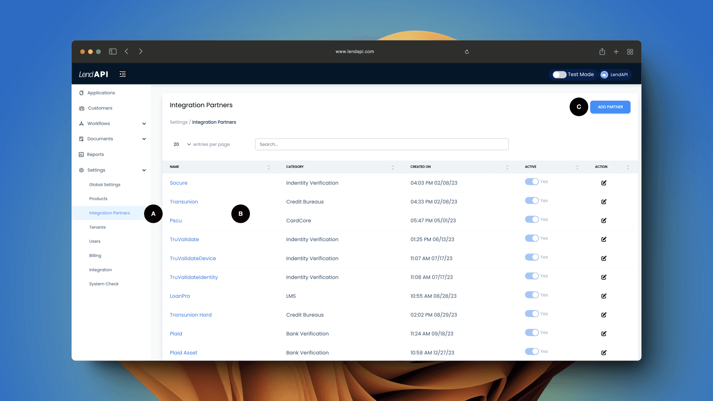Click the reload/refresh page icon
This screenshot has height=401, width=713.
[x=467, y=51]
